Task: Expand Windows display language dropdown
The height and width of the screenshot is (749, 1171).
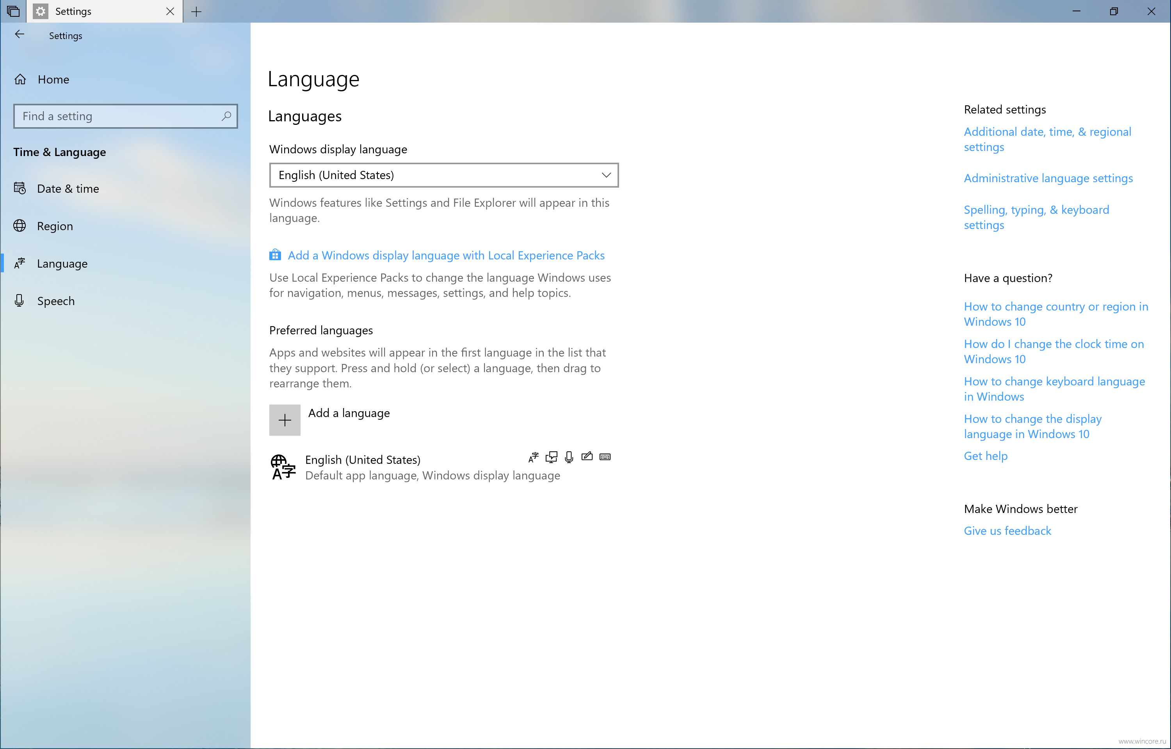Action: point(444,175)
